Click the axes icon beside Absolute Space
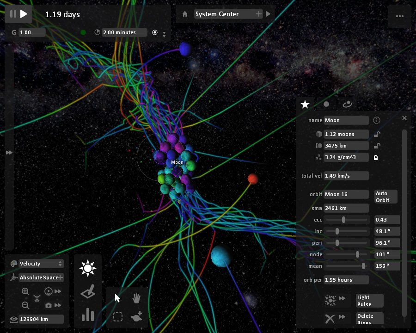 point(14,277)
